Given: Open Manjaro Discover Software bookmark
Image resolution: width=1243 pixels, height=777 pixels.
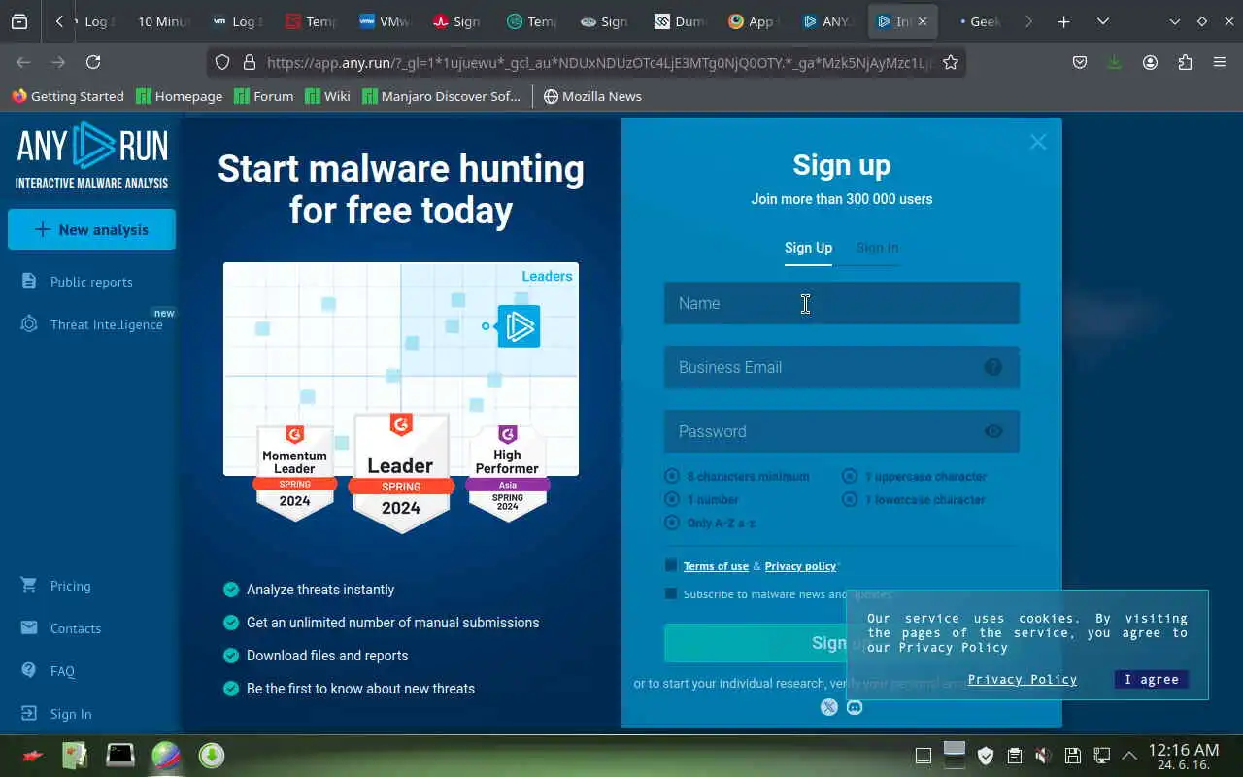Looking at the screenshot, I should click(442, 96).
